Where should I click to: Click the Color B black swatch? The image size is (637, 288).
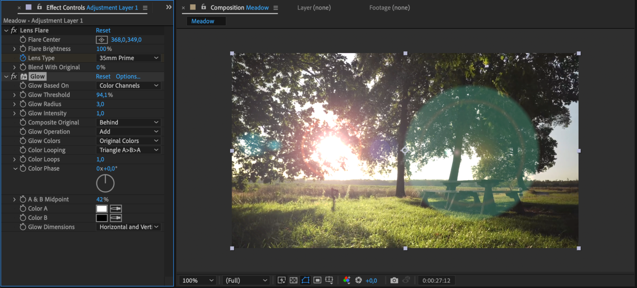(x=102, y=218)
